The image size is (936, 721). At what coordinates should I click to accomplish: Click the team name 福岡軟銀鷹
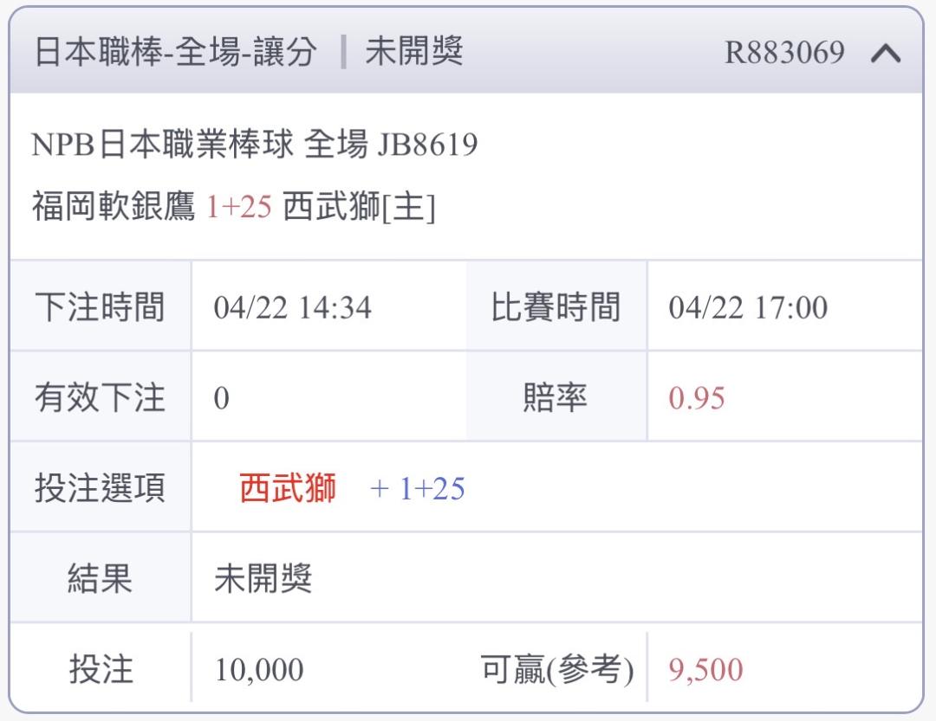click(x=114, y=208)
